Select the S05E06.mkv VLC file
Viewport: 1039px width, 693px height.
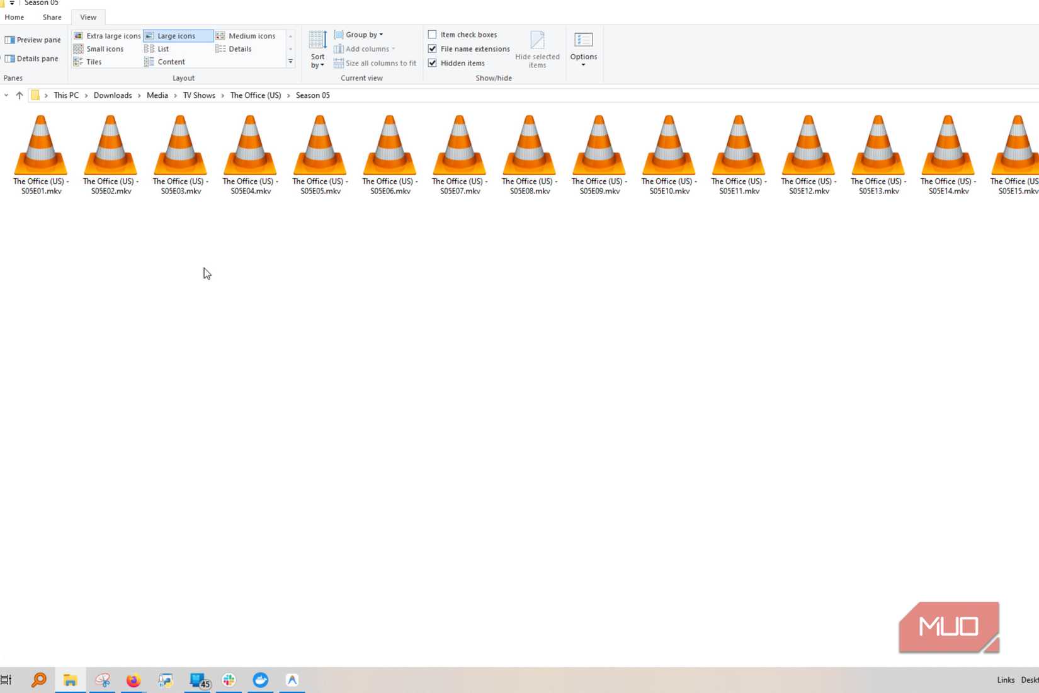390,154
